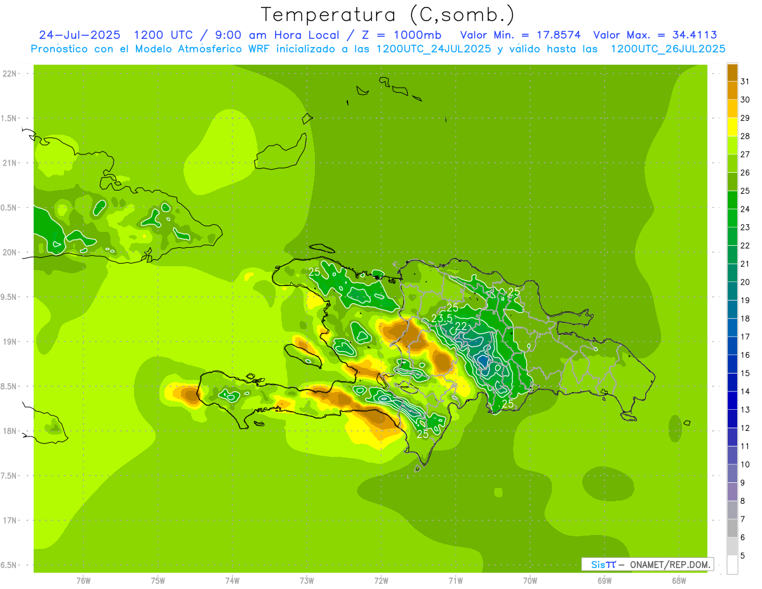Click the "19N" latitude axis label
This screenshot has width=762, height=589.
[9, 342]
